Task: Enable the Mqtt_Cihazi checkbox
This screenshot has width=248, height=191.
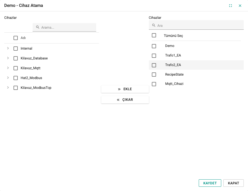Action: pyautogui.click(x=154, y=84)
